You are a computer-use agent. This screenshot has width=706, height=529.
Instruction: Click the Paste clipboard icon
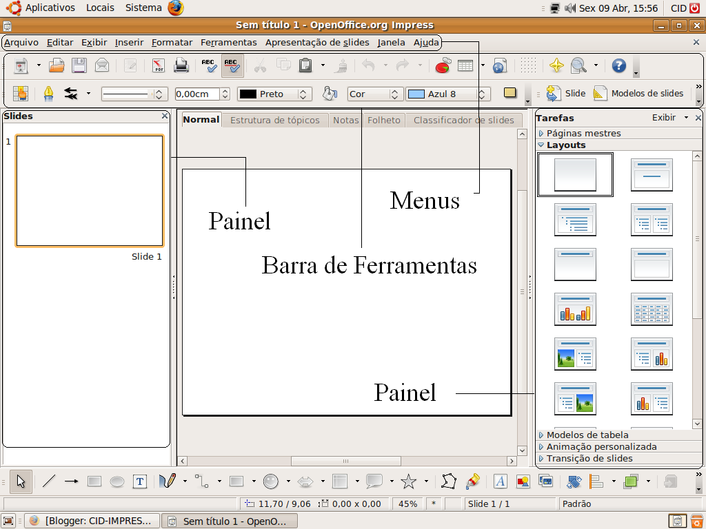point(305,65)
